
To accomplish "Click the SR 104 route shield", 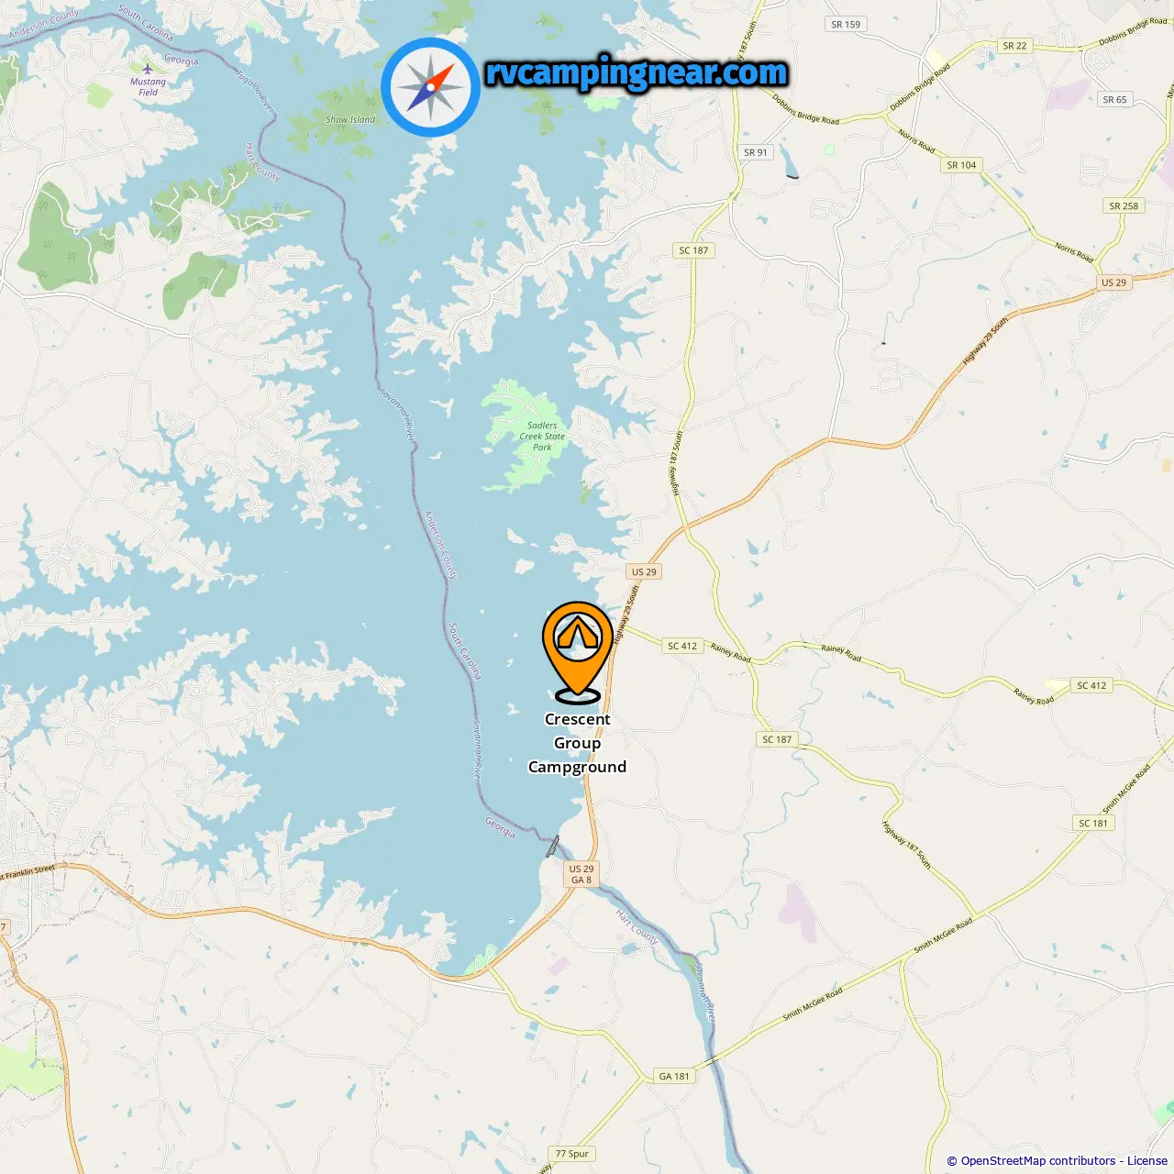I will [961, 165].
